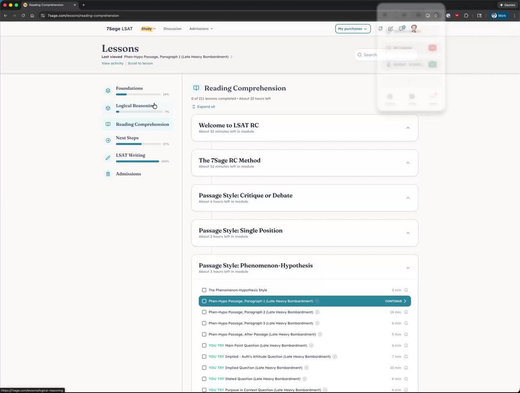This screenshot has height=393, width=520.
Task: Open the My purchases dropdown
Action: pyautogui.click(x=353, y=29)
